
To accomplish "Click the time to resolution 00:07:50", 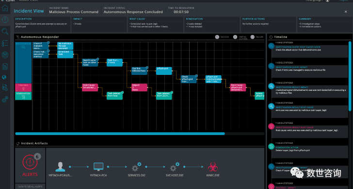I will (x=181, y=12).
